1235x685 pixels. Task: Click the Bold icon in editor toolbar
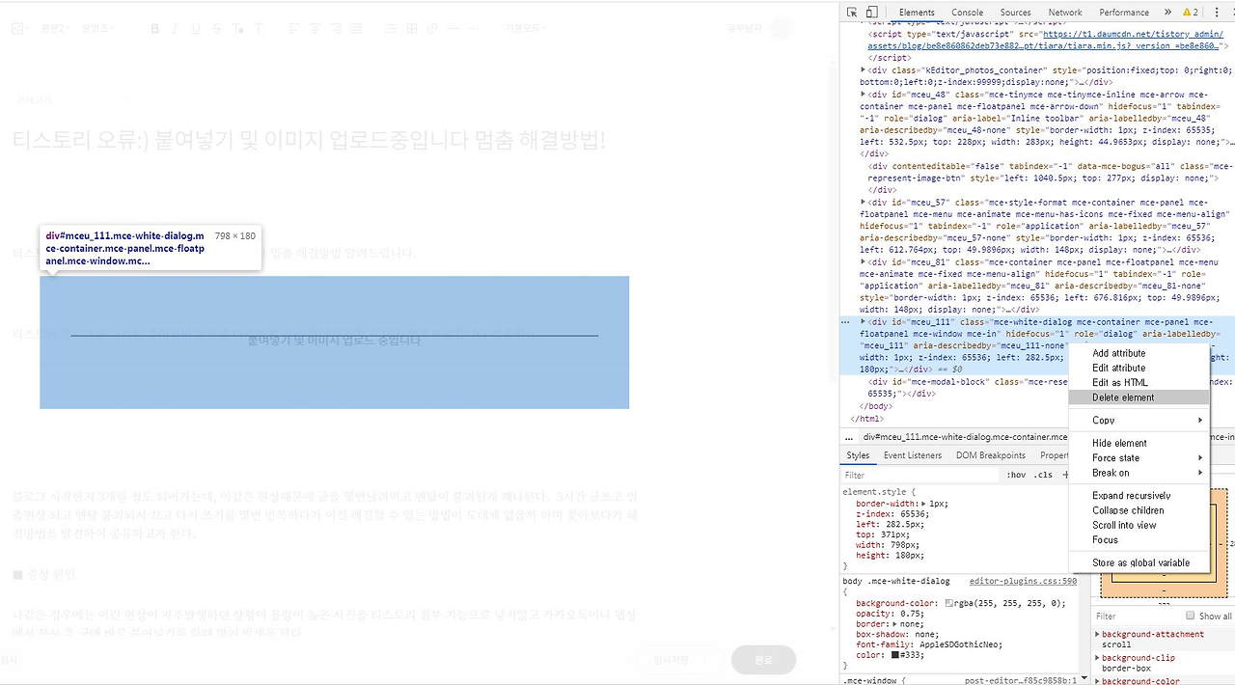154,29
